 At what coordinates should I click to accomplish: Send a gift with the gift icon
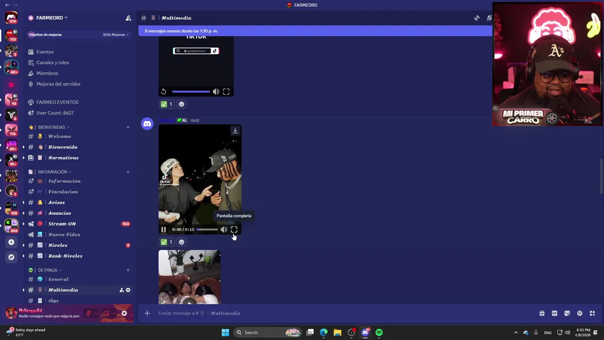[542, 313]
